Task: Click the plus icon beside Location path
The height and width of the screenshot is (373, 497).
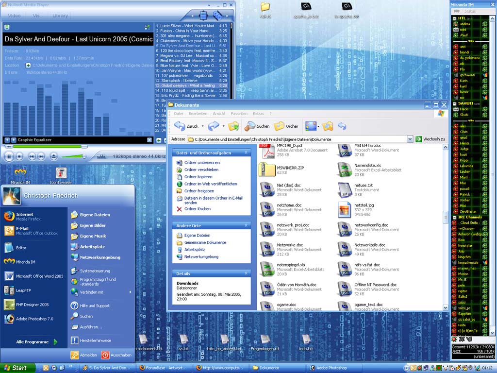Action: click(x=28, y=66)
